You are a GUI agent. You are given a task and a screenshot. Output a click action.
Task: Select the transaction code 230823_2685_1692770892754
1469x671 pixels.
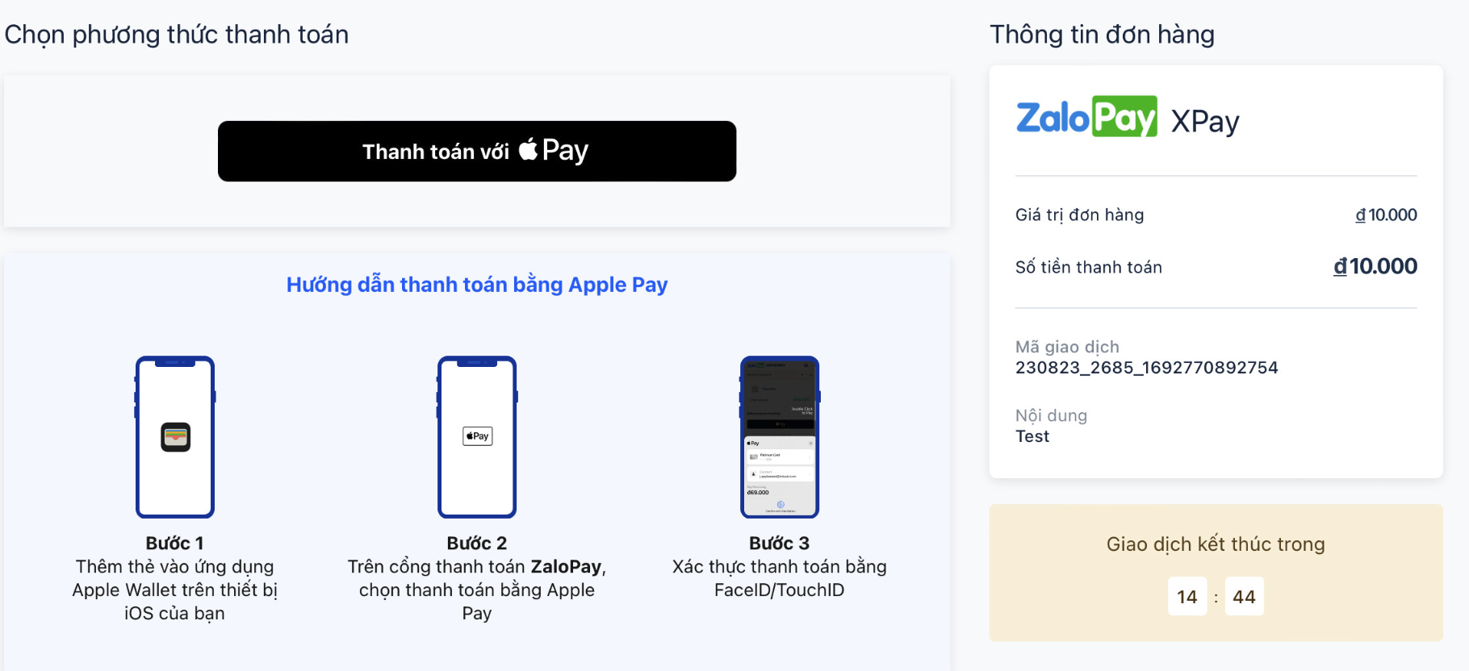coord(1146,367)
